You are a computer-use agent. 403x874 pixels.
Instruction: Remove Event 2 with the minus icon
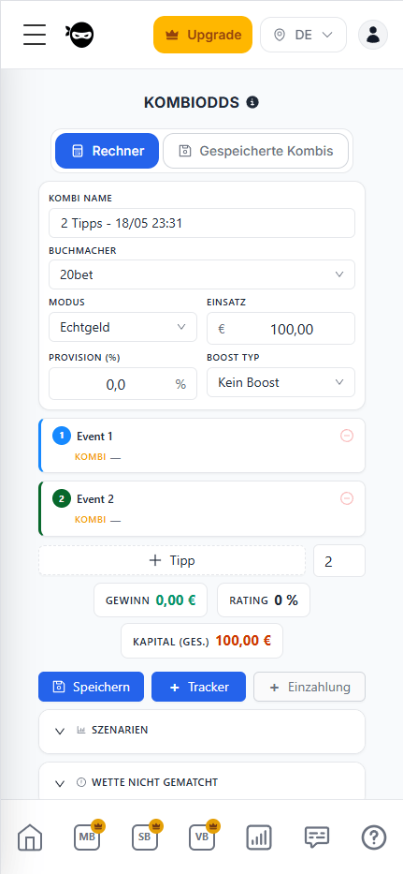347,498
